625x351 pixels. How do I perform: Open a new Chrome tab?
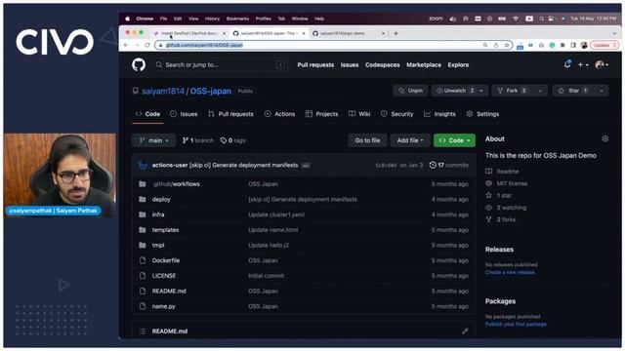tap(396, 33)
